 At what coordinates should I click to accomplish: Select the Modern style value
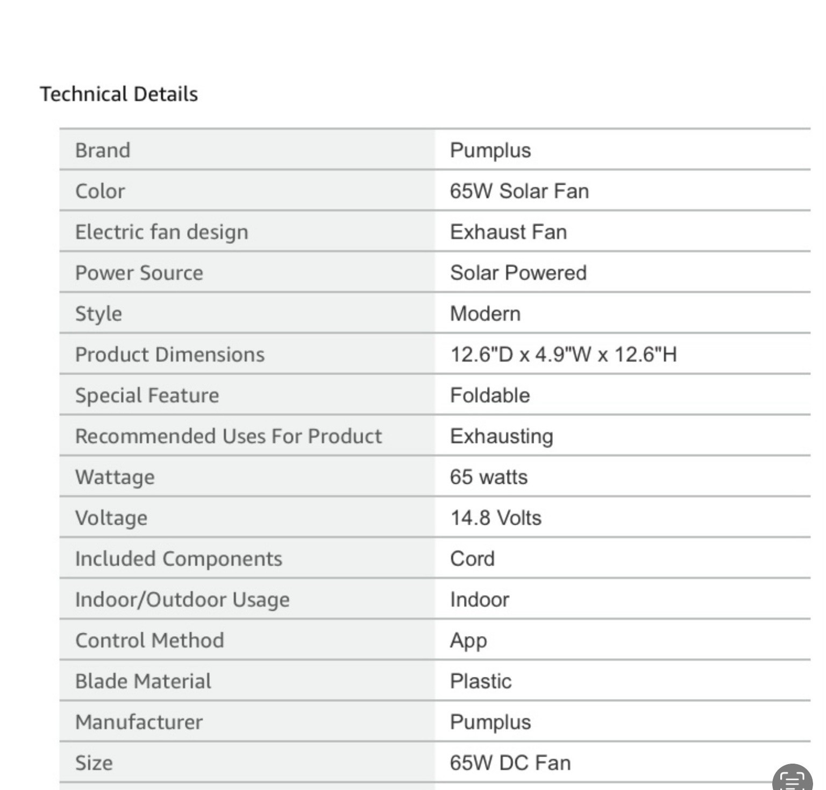point(486,314)
